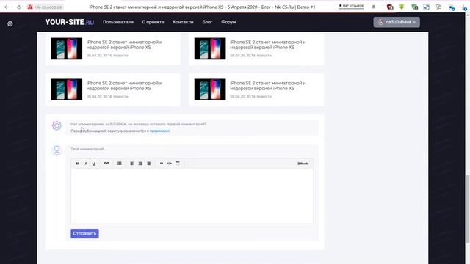Open the blue extension left of the last icon
Viewport: 470px width, 264px height.
[452, 7]
